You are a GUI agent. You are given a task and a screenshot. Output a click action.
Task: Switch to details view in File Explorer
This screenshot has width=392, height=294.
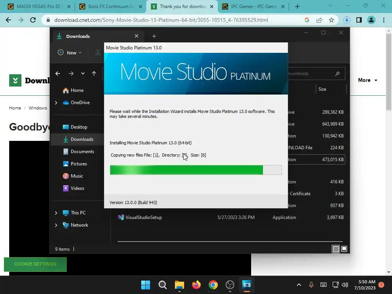tap(336, 249)
